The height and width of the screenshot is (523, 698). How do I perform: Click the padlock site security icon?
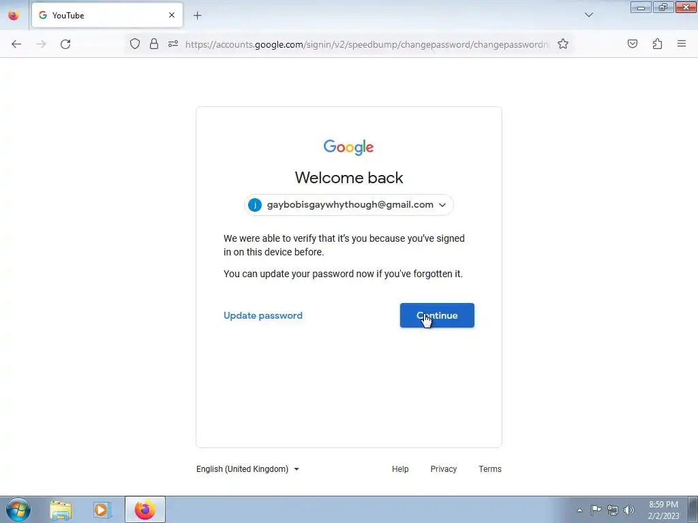tap(154, 44)
